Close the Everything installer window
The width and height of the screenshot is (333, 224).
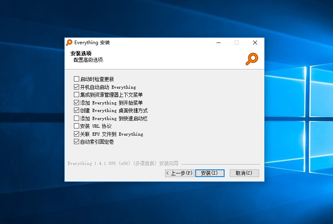pos(255,43)
